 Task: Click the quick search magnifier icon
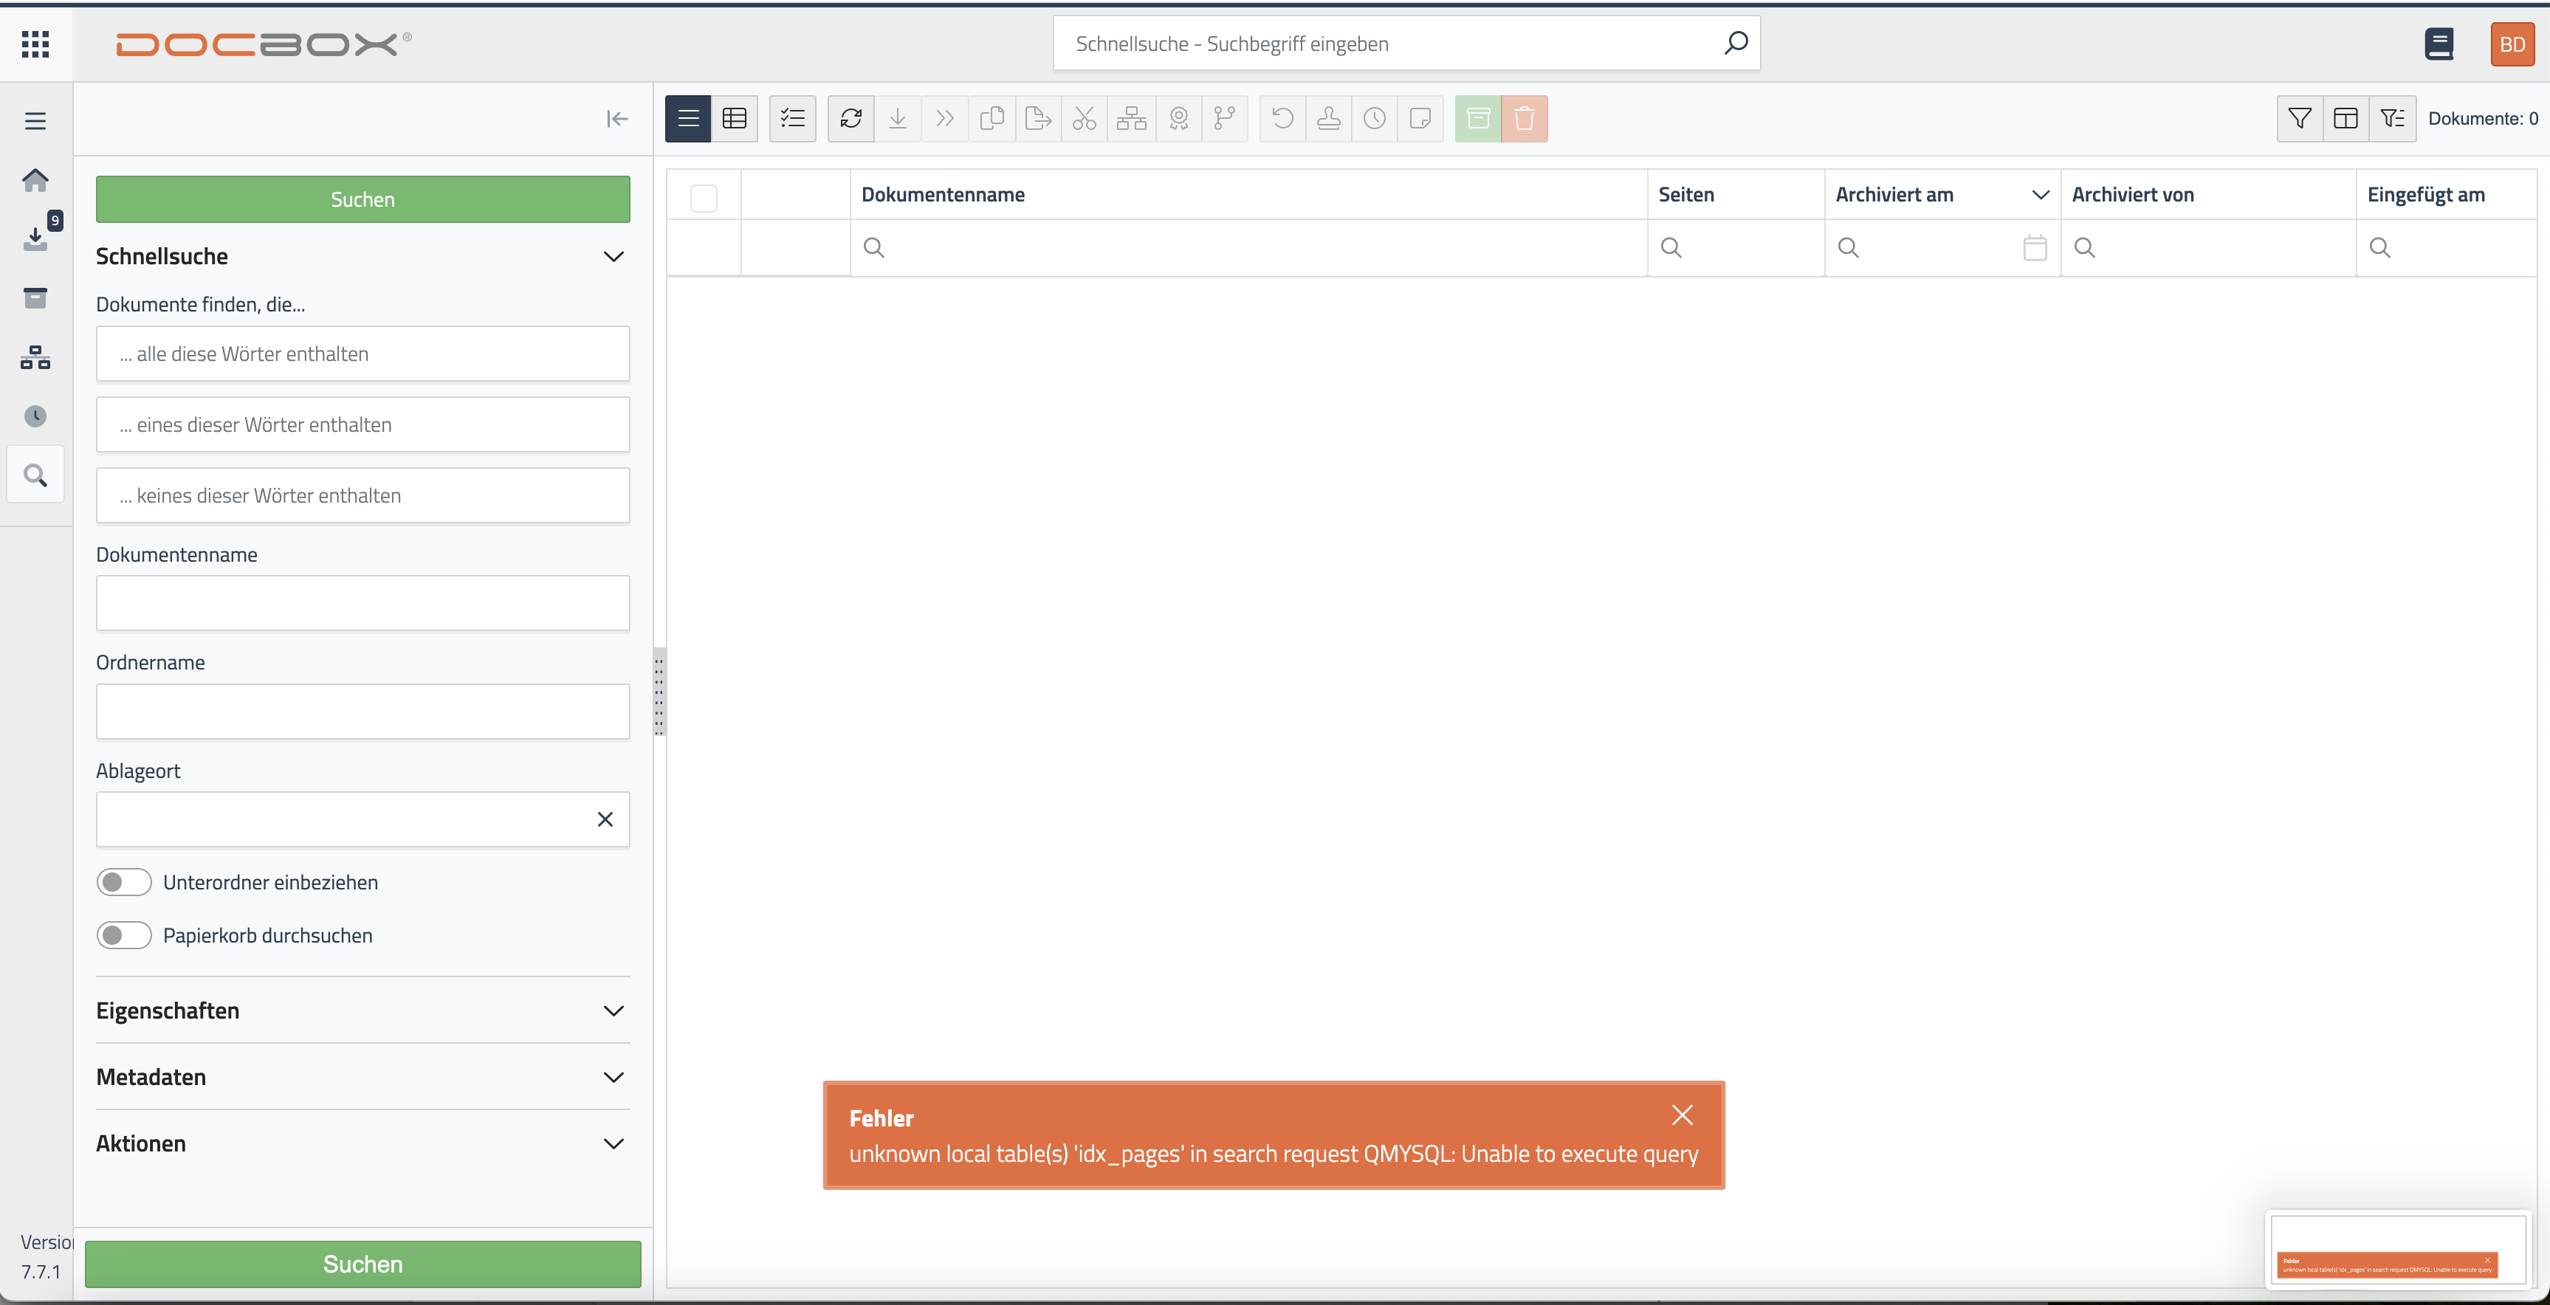[1735, 43]
